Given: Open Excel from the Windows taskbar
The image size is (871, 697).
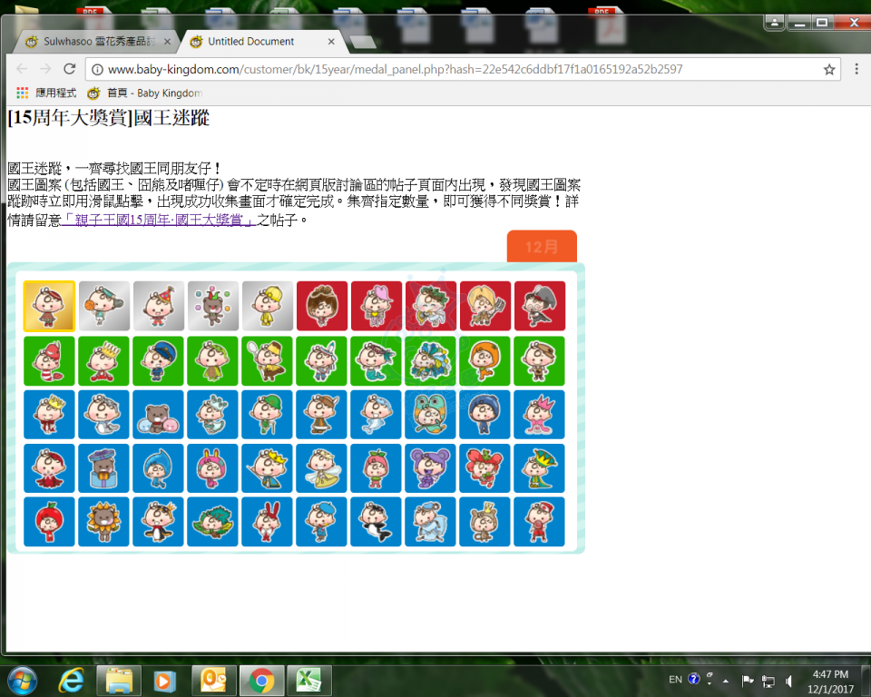Looking at the screenshot, I should [x=309, y=680].
